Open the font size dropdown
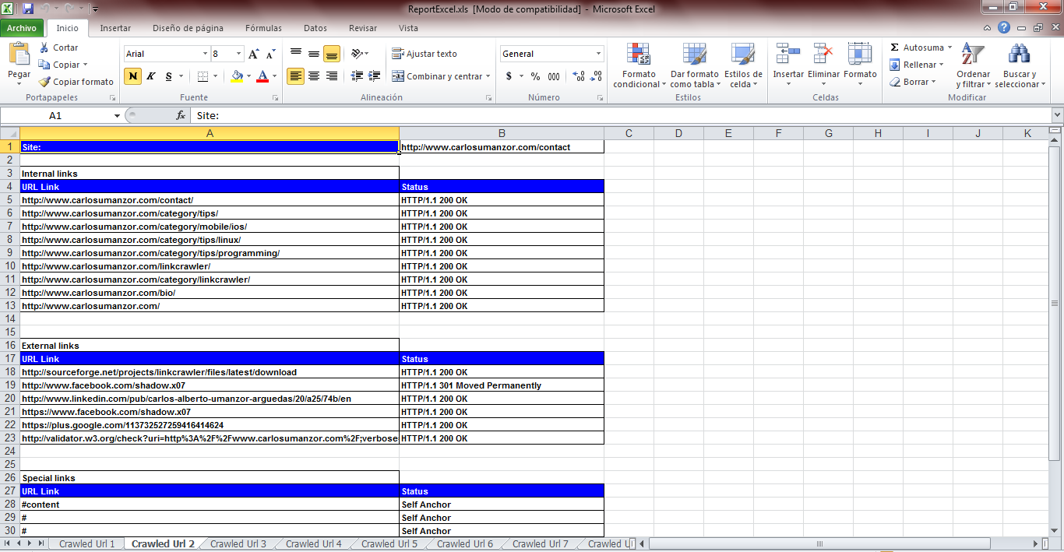This screenshot has height=552, width=1064. [238, 54]
